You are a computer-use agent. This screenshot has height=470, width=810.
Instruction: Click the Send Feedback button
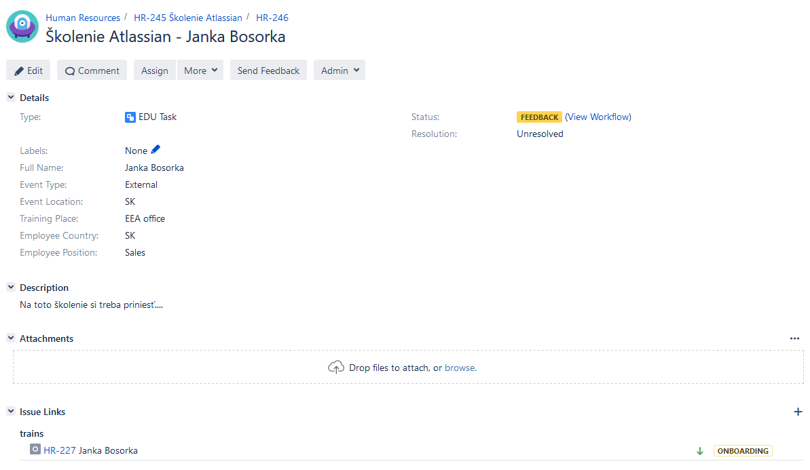[x=268, y=70]
